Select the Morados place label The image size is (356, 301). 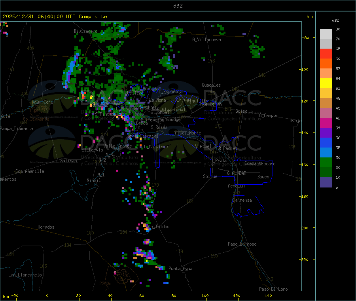[46, 227]
